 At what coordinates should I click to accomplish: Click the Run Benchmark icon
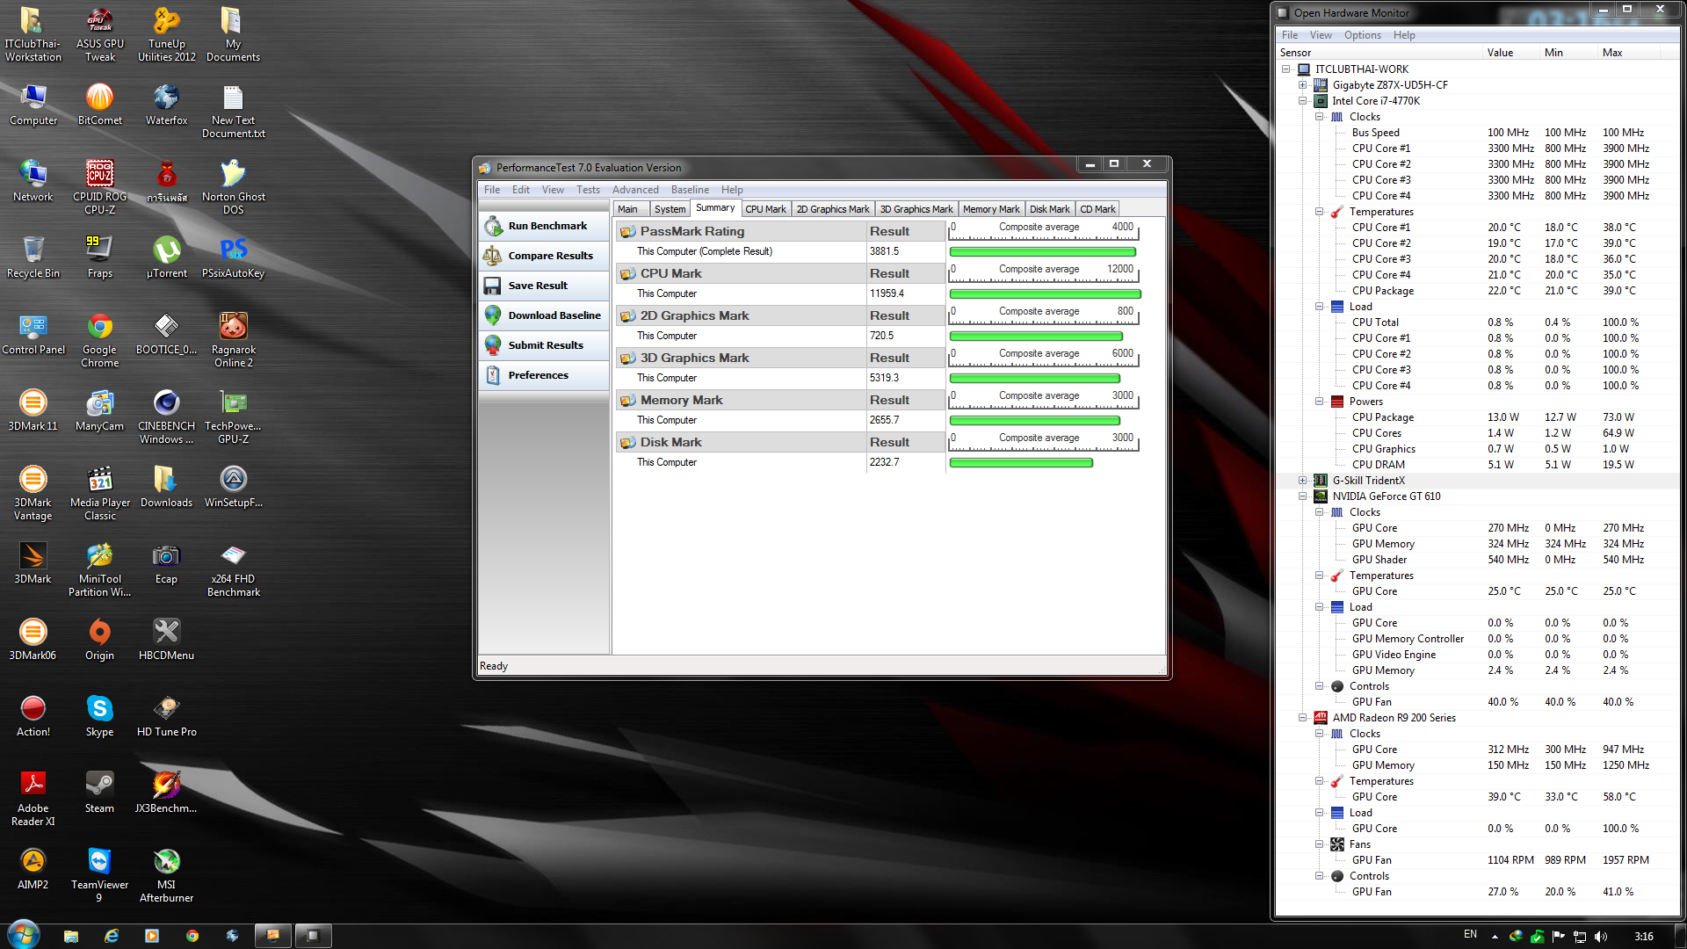pyautogui.click(x=493, y=226)
